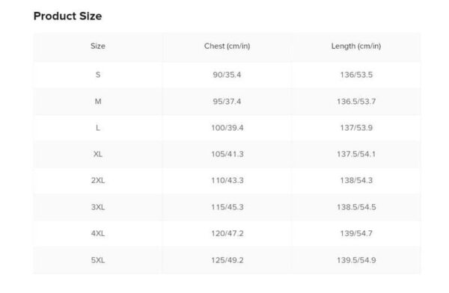Click length value 138.5/54.5
This screenshot has width=449, height=293.
click(x=356, y=207)
